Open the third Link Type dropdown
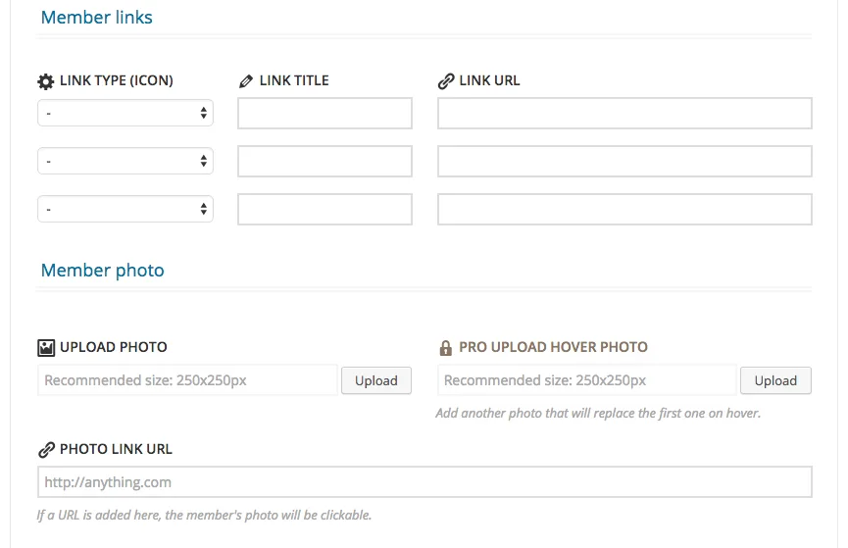The width and height of the screenshot is (848, 548). [125, 209]
